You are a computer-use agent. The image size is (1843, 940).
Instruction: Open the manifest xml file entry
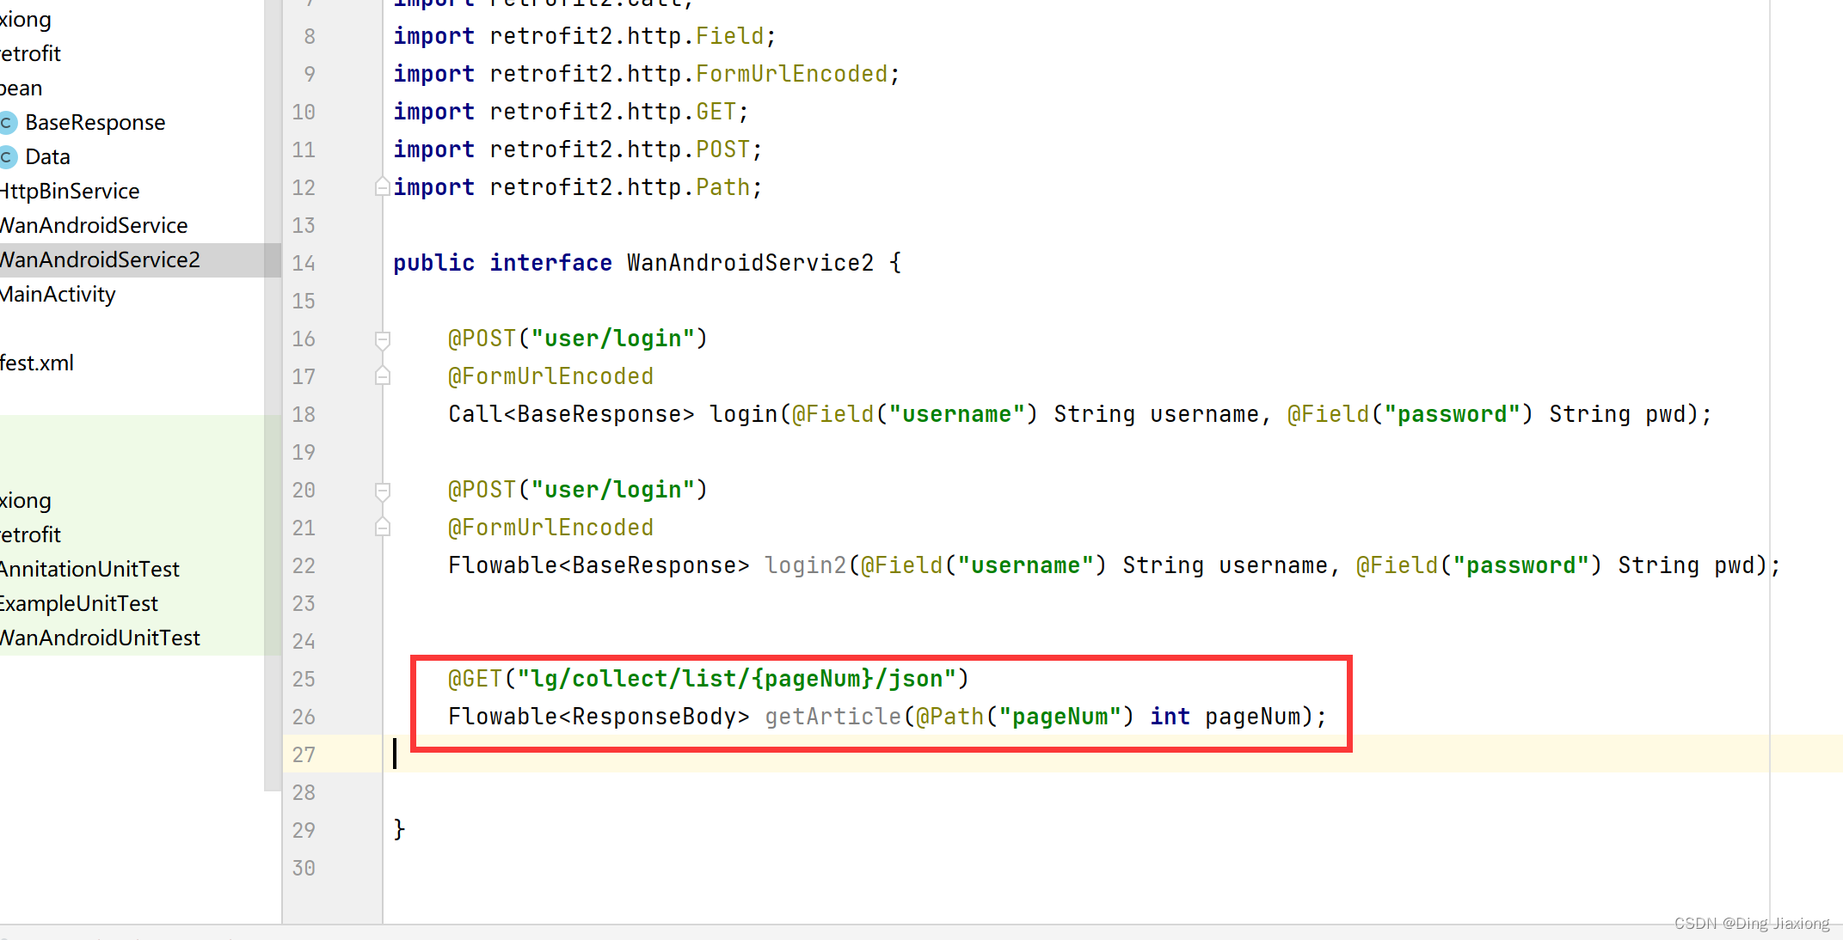point(37,363)
